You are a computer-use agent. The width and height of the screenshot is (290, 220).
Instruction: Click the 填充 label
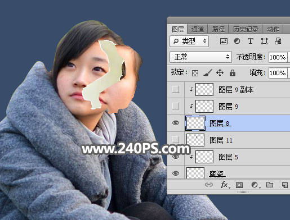click(257, 72)
